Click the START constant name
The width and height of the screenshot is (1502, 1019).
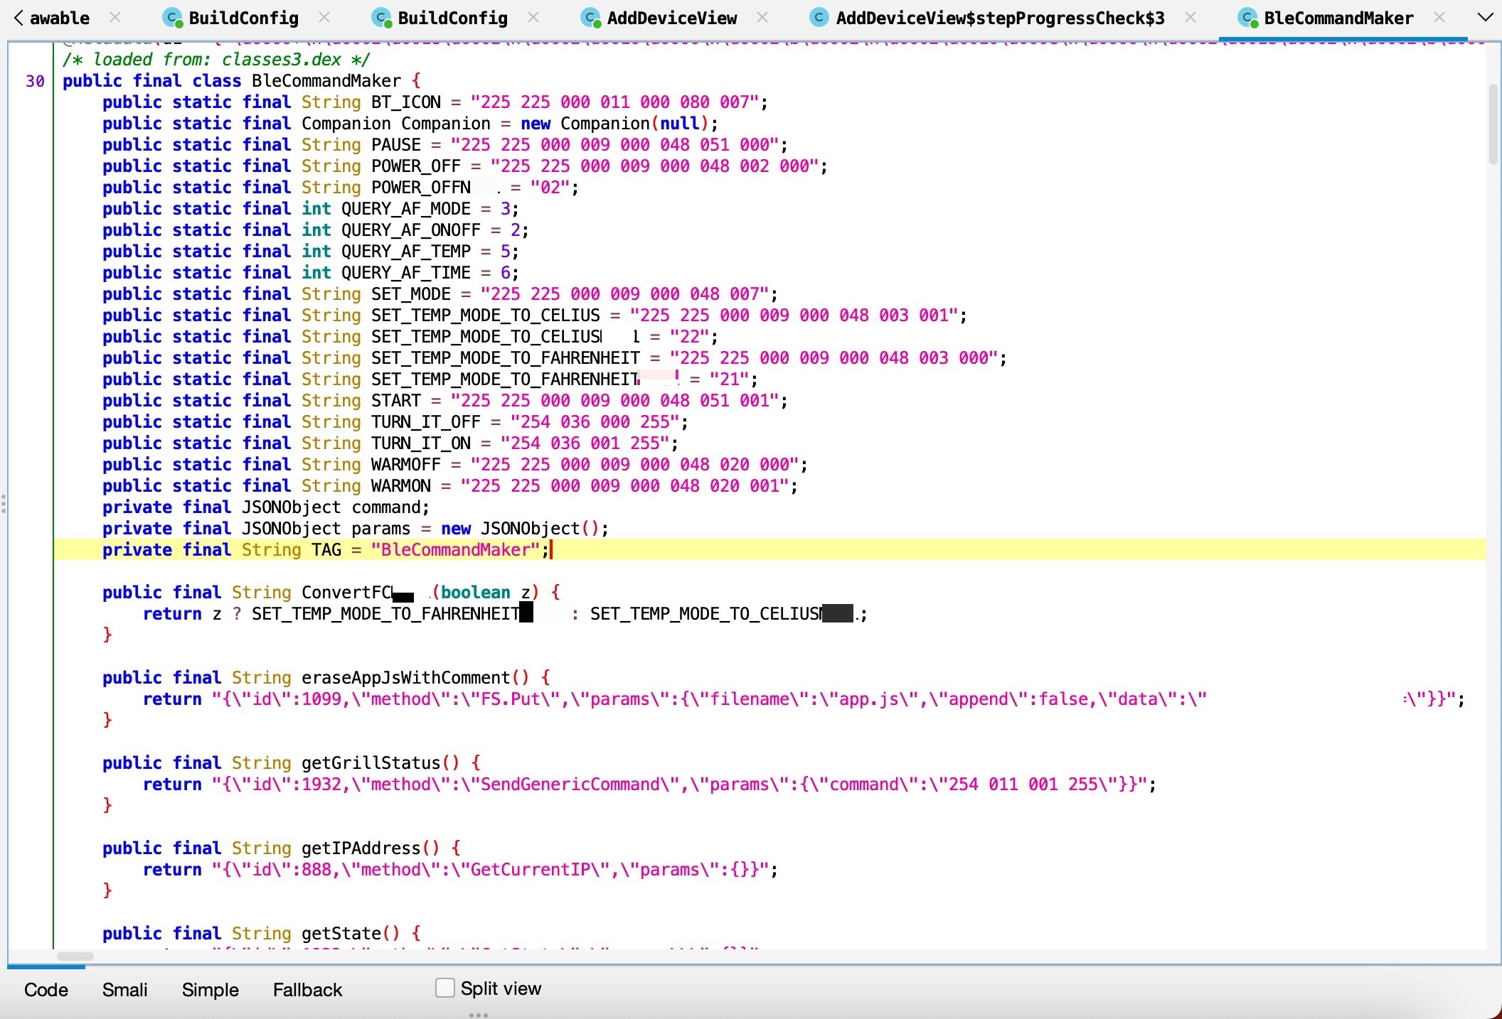tap(396, 401)
